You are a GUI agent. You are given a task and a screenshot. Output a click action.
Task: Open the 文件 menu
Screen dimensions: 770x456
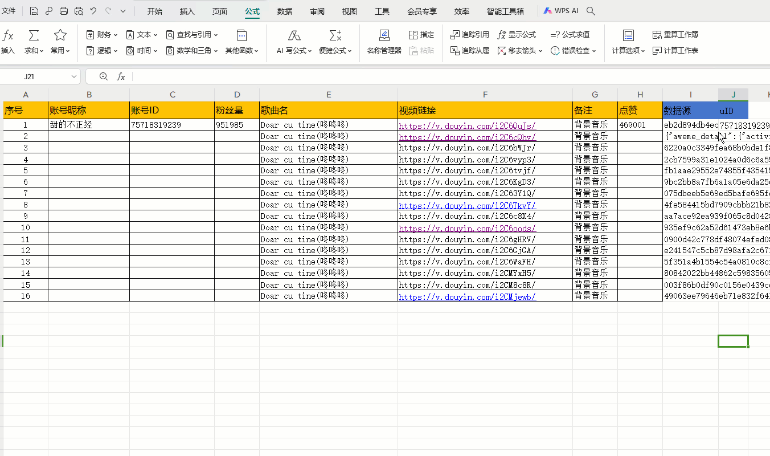pos(9,11)
